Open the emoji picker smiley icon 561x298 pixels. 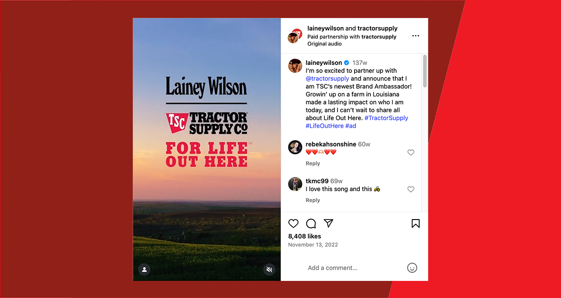[412, 268]
